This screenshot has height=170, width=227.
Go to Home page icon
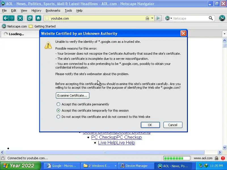38,18
